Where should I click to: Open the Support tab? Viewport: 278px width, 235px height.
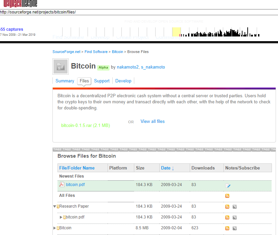pyautogui.click(x=102, y=81)
